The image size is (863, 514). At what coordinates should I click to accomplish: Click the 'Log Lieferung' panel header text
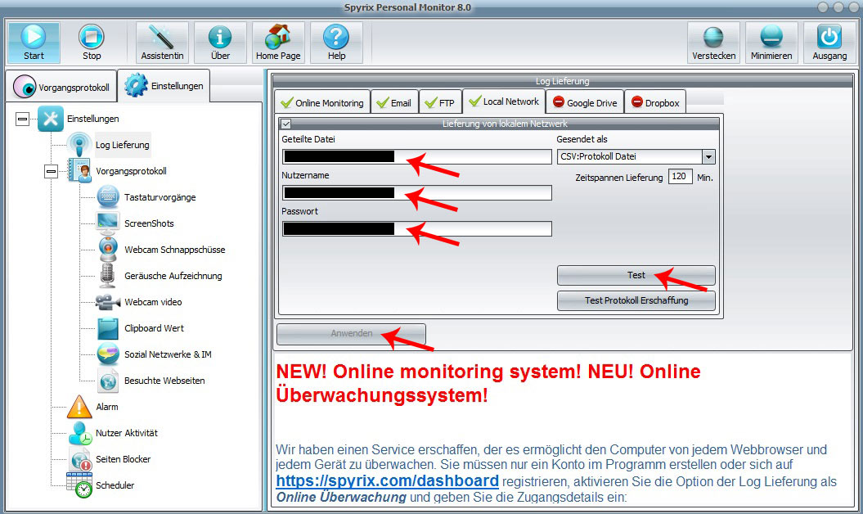tap(563, 81)
